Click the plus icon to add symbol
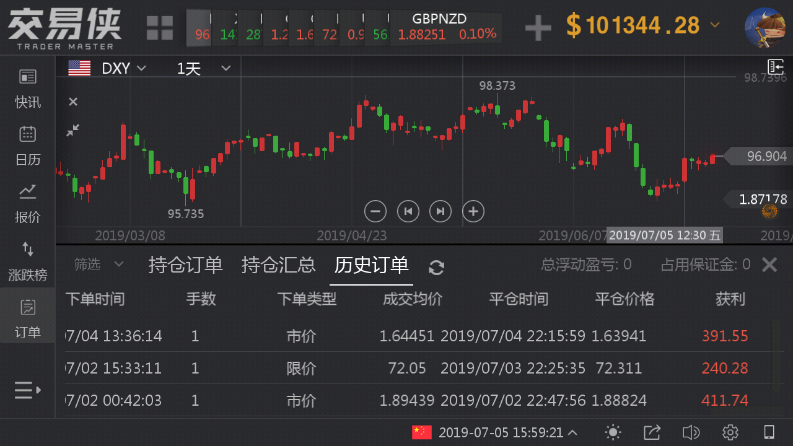 tap(538, 27)
